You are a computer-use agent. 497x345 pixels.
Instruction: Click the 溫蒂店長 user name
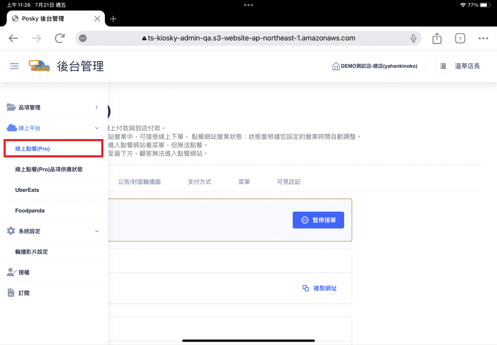coord(467,66)
